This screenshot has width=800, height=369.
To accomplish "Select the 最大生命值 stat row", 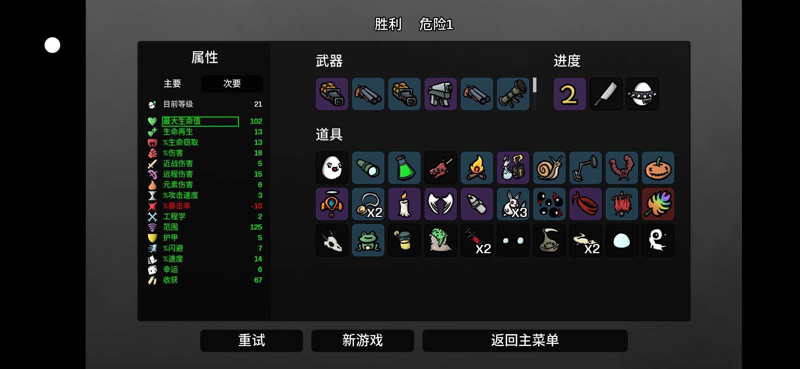I will 205,121.
